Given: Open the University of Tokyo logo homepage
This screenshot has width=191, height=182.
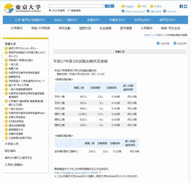Looking at the screenshot, I should click(23, 8).
